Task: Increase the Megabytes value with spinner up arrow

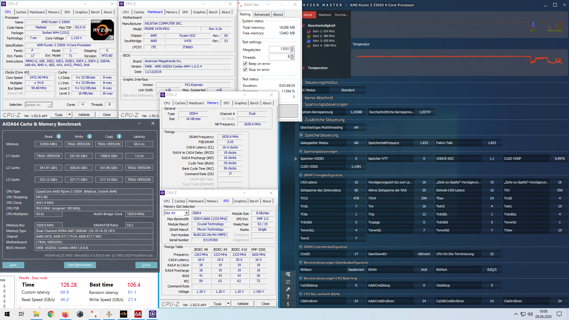Action: click(x=292, y=48)
